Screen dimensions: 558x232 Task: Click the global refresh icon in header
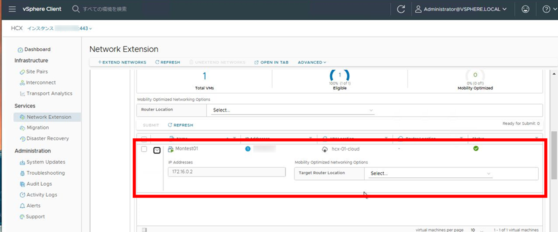click(x=401, y=9)
